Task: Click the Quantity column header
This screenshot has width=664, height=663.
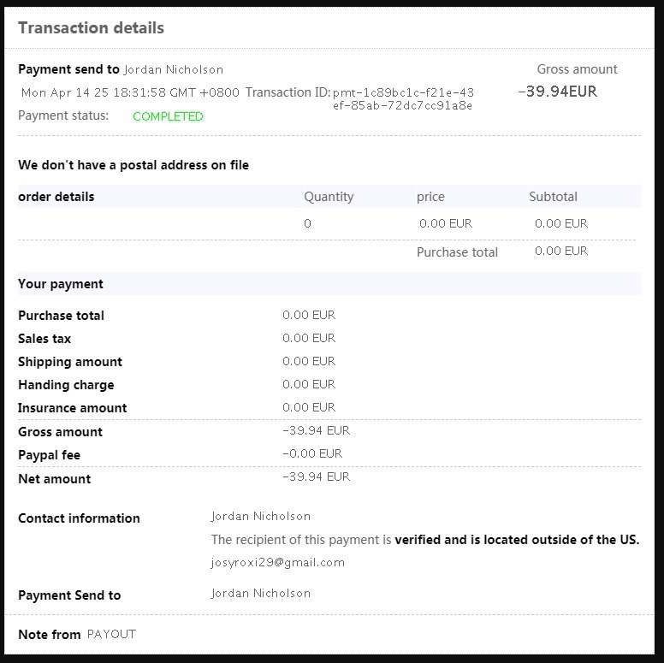Action: (329, 197)
